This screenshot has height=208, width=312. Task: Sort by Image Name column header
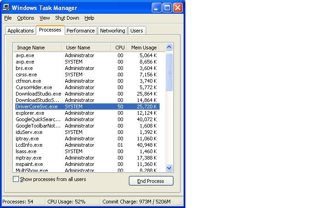click(x=38, y=48)
